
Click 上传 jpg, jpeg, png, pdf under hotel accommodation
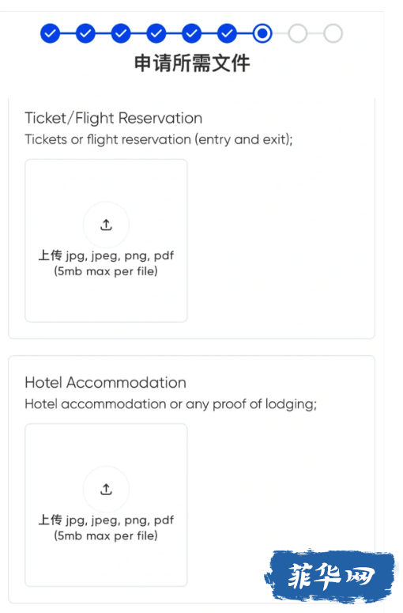(x=106, y=520)
